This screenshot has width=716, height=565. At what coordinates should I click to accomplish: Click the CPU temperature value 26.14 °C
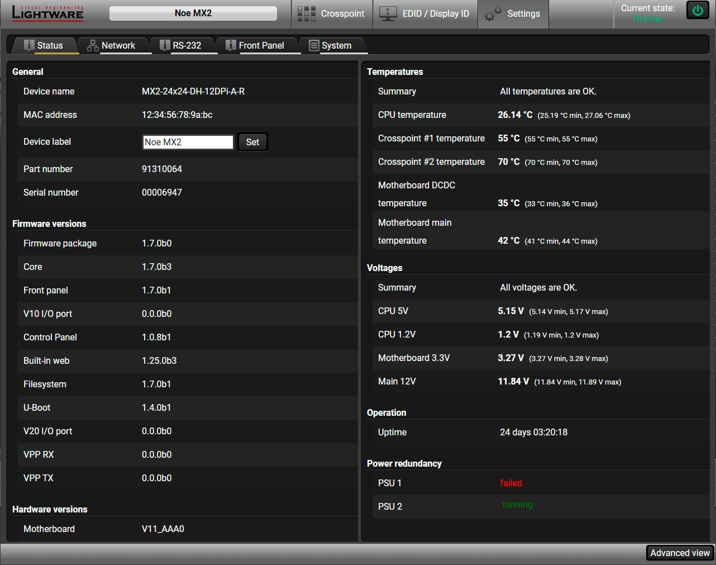click(x=515, y=115)
